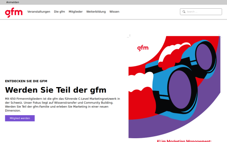
Task: Click the magnifier icon in the search box
Action: click(x=184, y=12)
